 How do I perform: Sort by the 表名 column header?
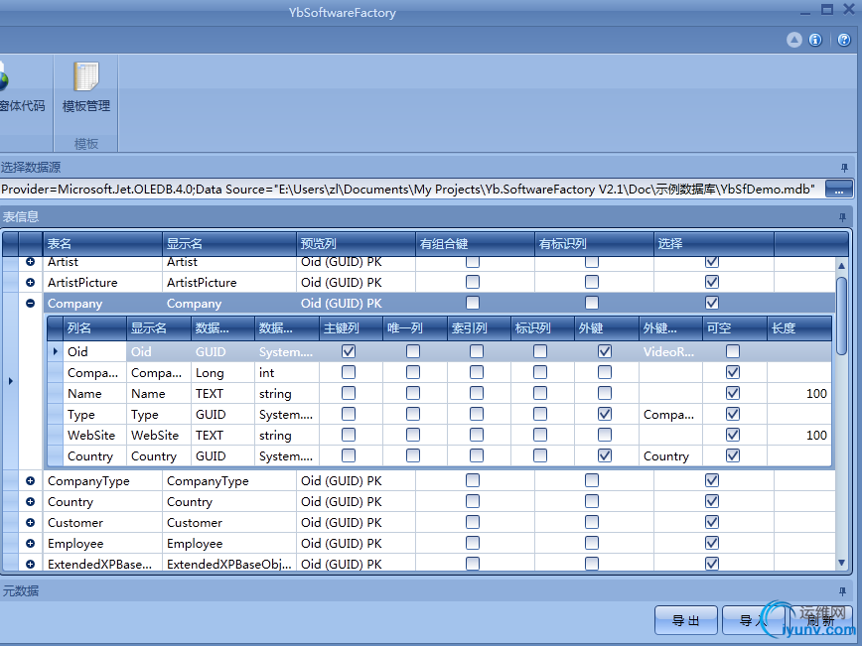[x=101, y=243]
